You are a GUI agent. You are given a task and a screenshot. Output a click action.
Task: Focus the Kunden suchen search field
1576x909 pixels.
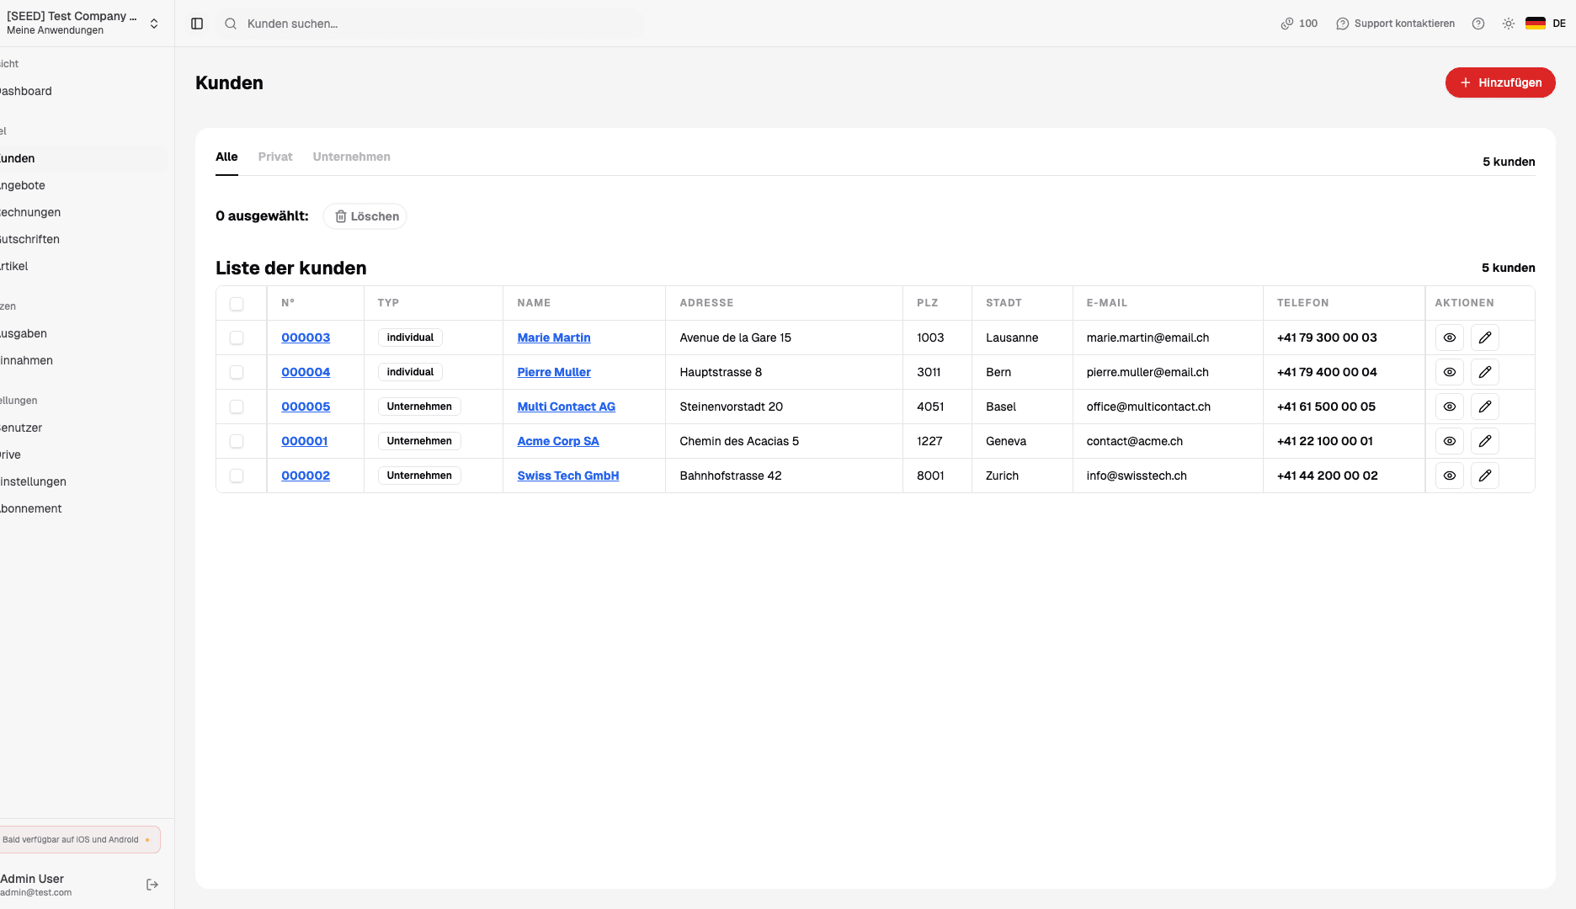point(438,24)
